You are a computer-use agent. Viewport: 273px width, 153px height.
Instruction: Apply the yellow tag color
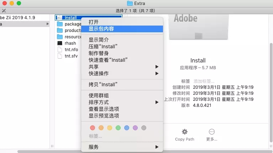point(110,128)
